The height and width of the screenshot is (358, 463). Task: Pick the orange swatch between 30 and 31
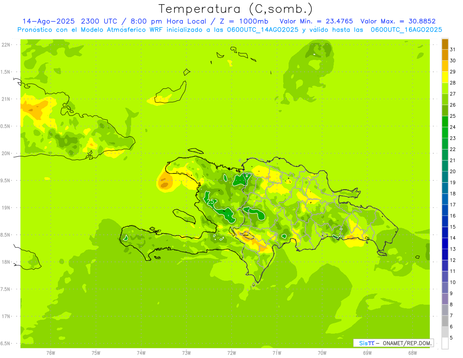pyautogui.click(x=445, y=55)
